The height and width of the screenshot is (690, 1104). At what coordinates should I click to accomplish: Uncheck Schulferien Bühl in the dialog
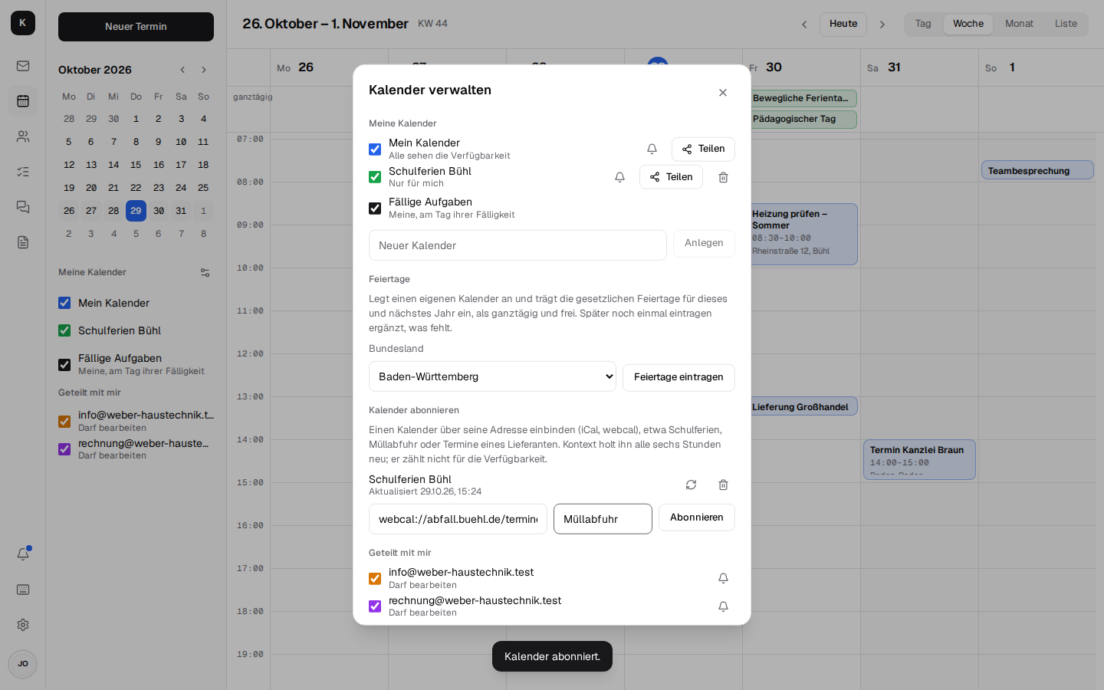coord(375,177)
